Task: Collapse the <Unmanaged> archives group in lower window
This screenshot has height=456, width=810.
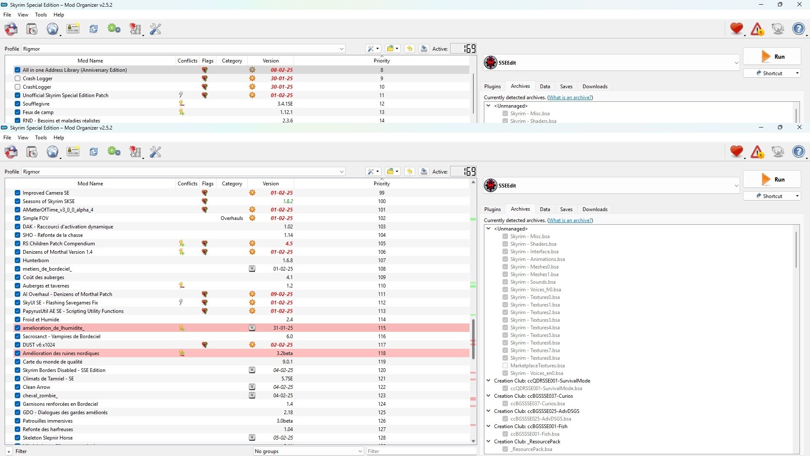Action: pos(489,228)
